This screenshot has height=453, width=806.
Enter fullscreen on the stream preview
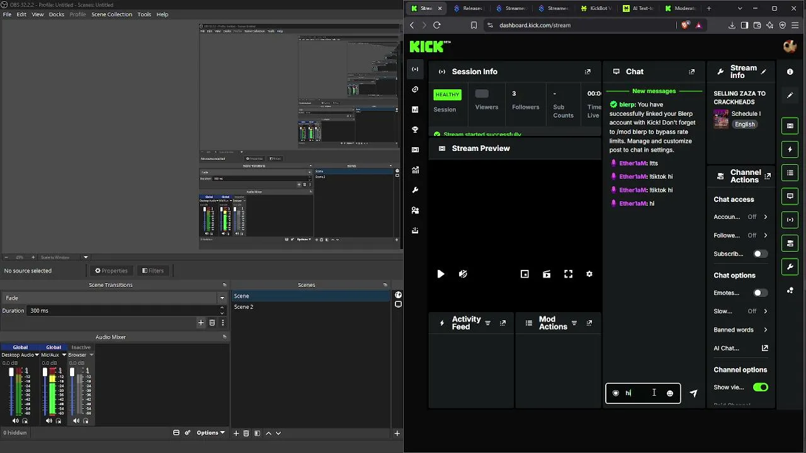click(568, 274)
